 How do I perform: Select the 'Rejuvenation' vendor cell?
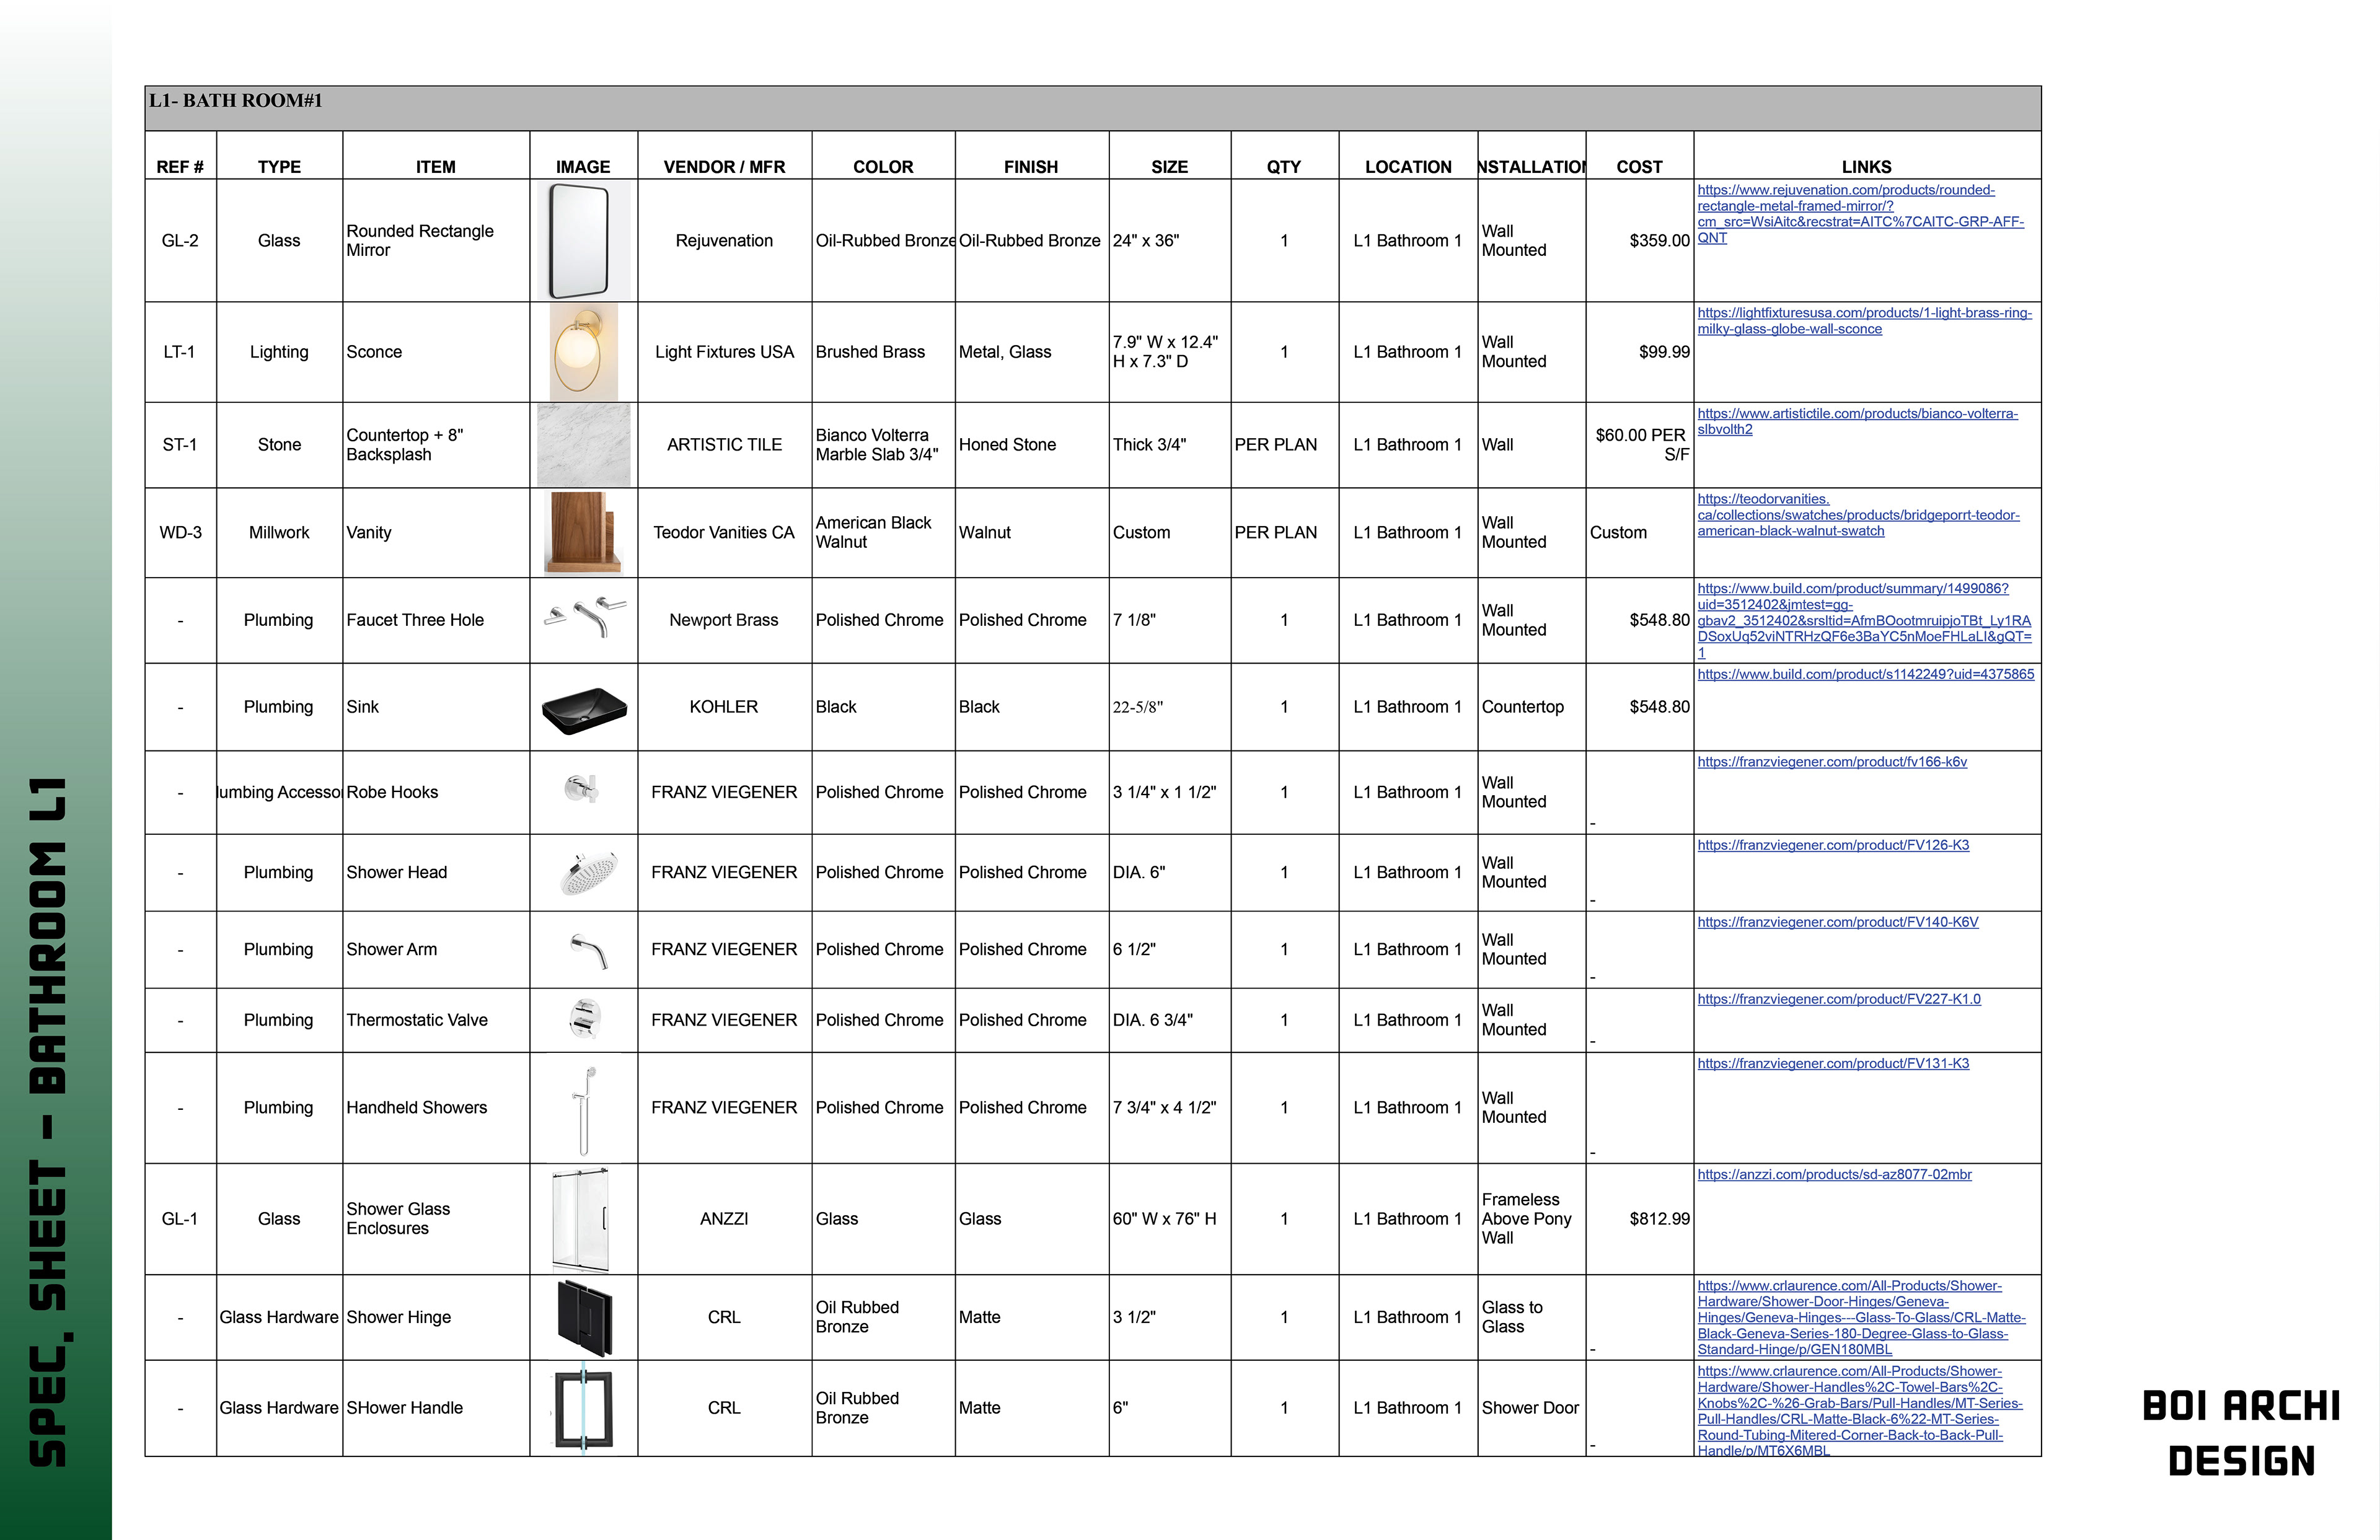point(725,241)
